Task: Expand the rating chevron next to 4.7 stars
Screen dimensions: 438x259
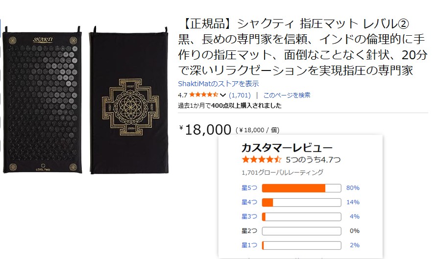Action: click(x=223, y=95)
